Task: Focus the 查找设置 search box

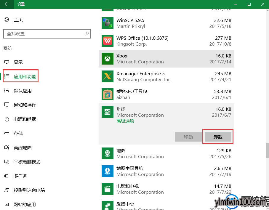Action: pos(47,34)
